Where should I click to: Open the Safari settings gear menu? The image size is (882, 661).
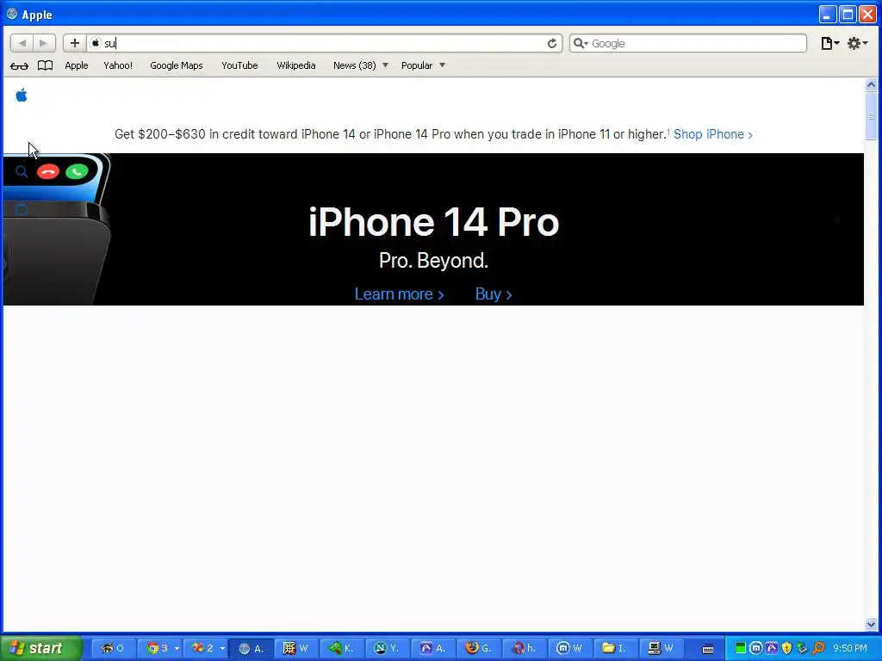click(x=857, y=43)
